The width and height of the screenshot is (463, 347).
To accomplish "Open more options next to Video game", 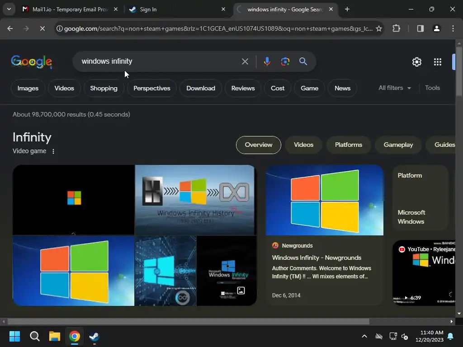I will click(53, 151).
